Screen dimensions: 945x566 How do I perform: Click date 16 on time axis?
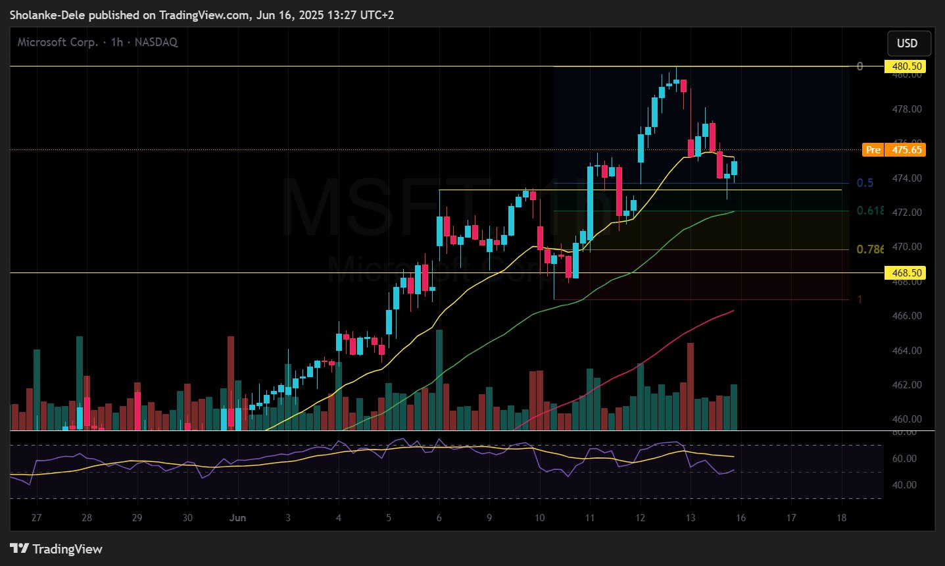[x=741, y=518]
